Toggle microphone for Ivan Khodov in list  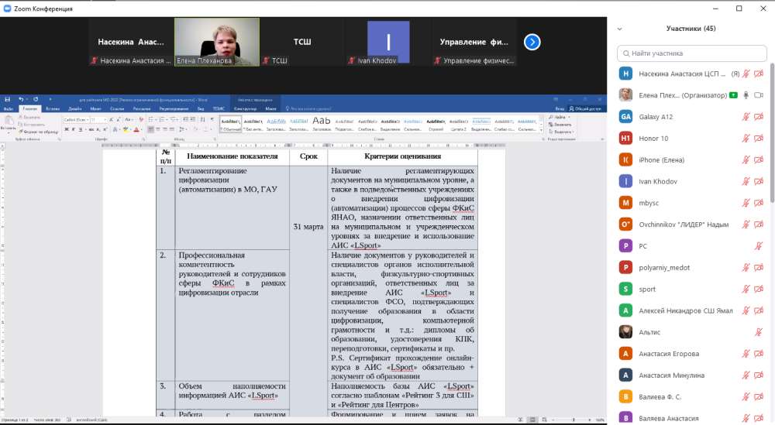tap(746, 182)
